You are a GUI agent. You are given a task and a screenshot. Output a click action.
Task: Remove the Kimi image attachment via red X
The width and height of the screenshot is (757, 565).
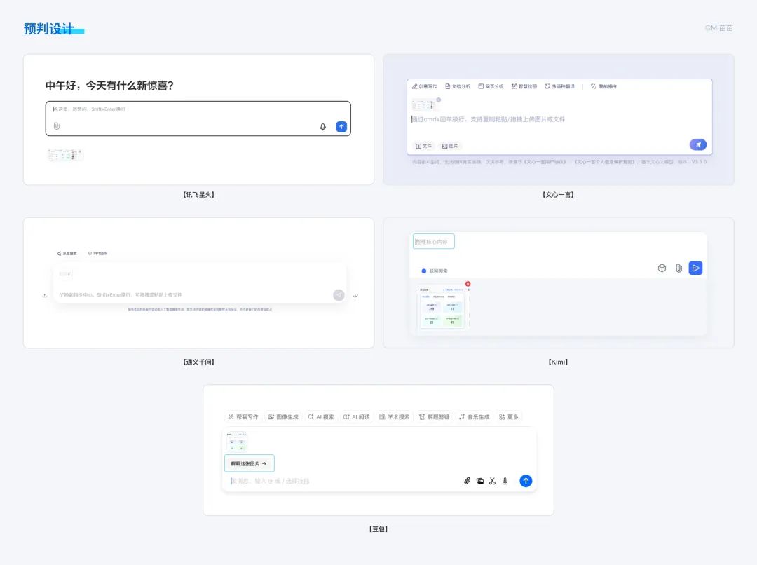click(x=468, y=284)
